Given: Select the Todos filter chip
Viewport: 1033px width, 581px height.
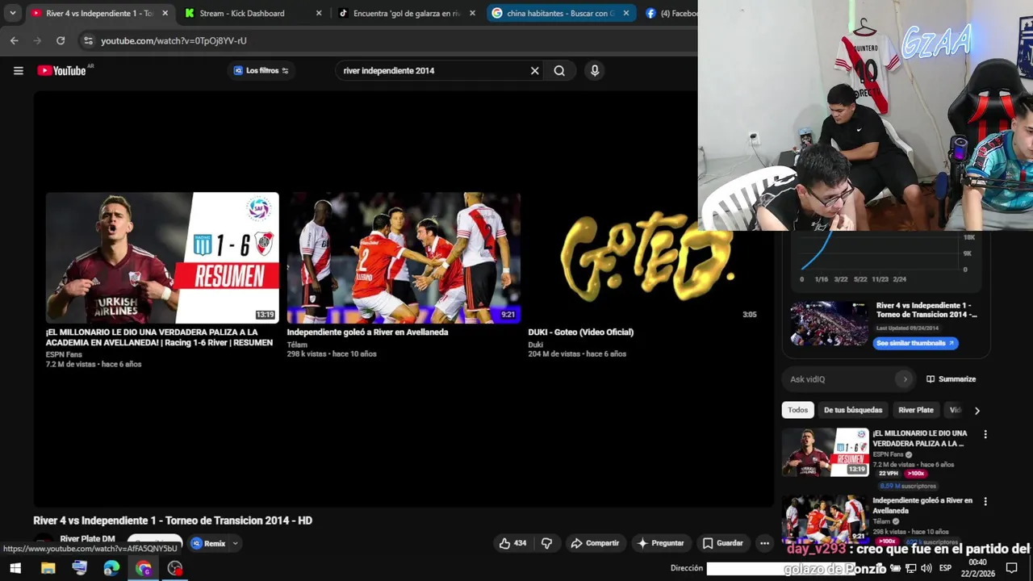Looking at the screenshot, I should pos(797,410).
